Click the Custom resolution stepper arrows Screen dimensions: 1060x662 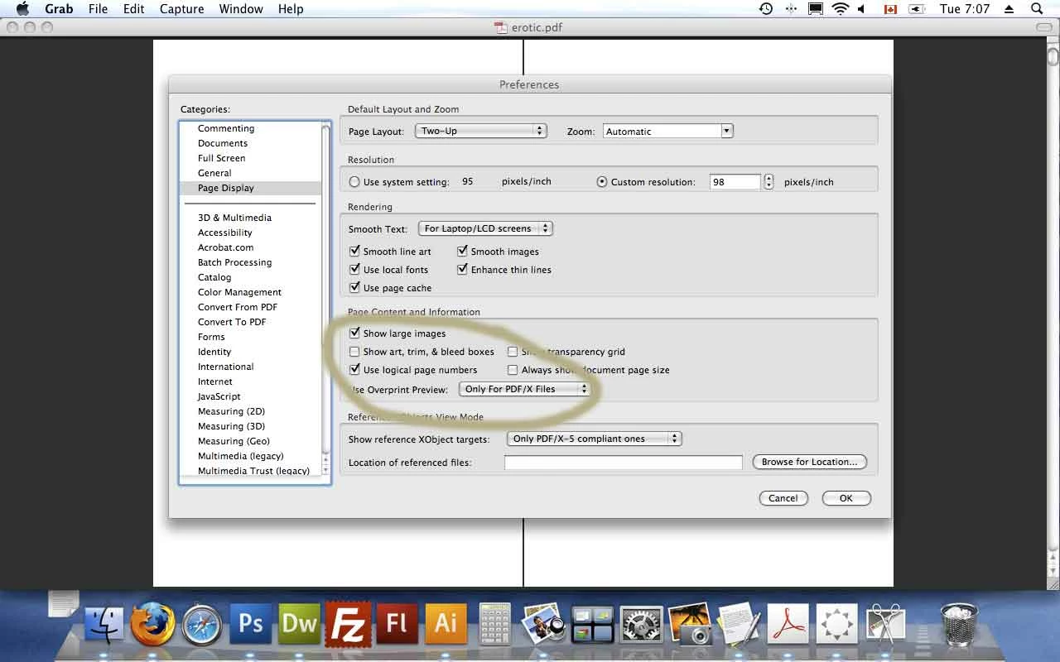point(768,182)
